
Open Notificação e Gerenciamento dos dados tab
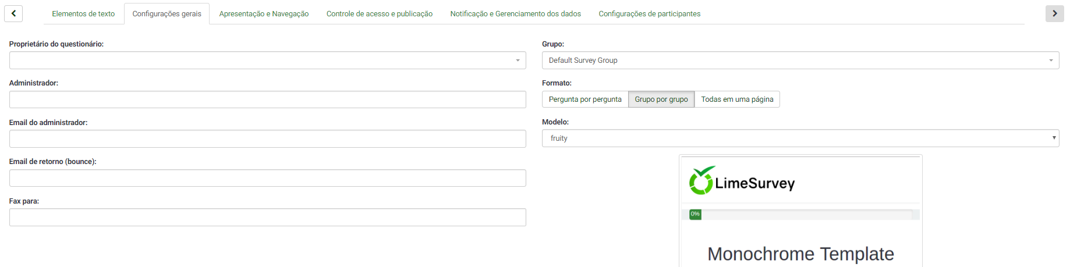click(x=515, y=14)
